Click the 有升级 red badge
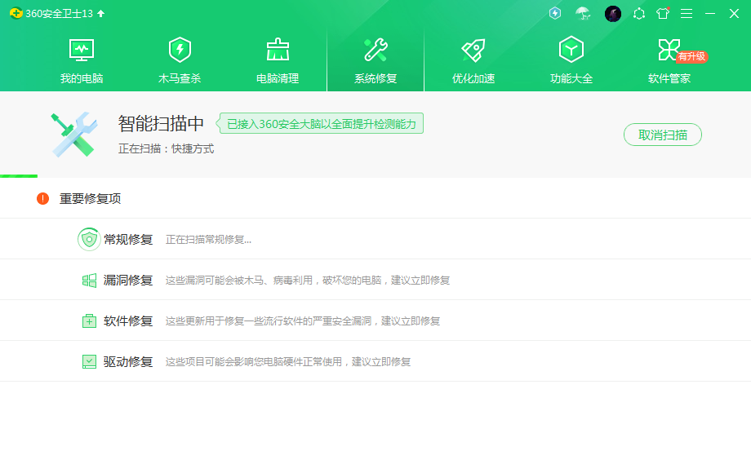This screenshot has width=751, height=473. coord(692,56)
